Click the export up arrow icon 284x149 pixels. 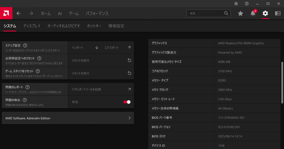(x=130, y=48)
